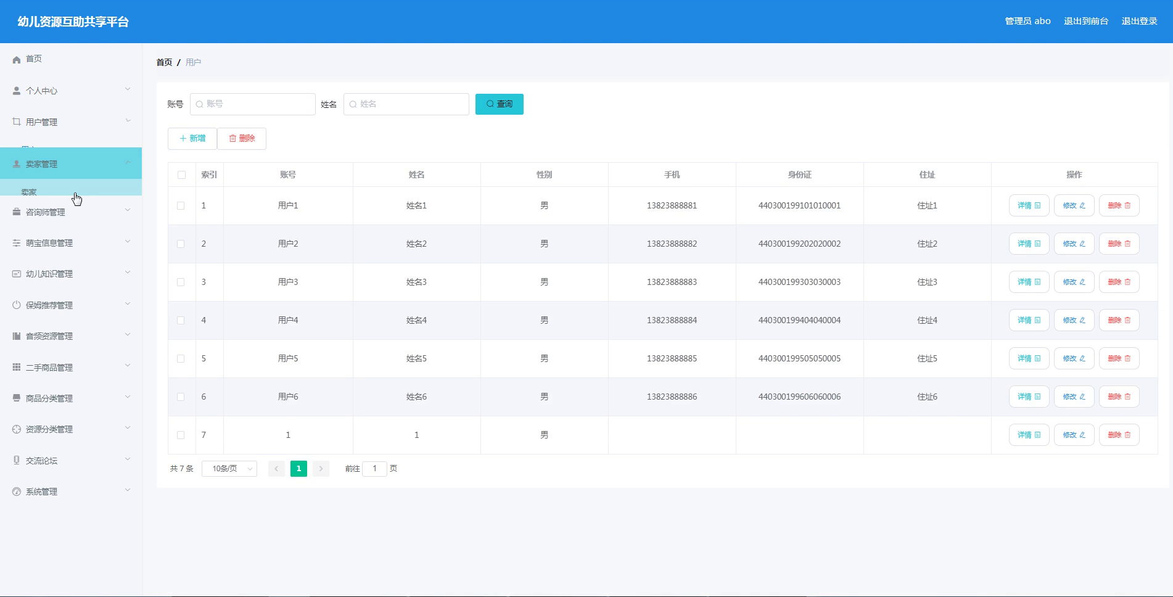The image size is (1173, 597).
Task: Open 详情 for row 用户1
Action: 1029,205
